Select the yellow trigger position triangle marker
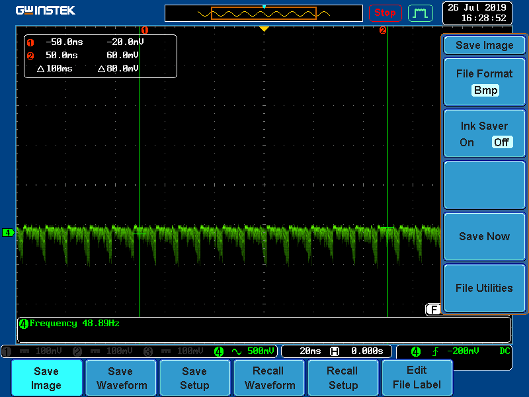 pos(264,29)
